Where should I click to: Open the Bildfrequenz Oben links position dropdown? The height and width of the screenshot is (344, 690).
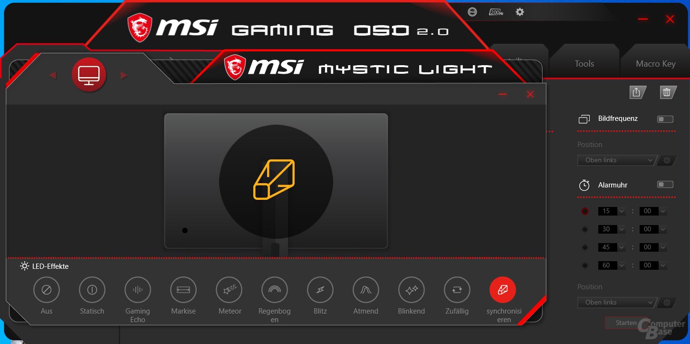pyautogui.click(x=617, y=160)
